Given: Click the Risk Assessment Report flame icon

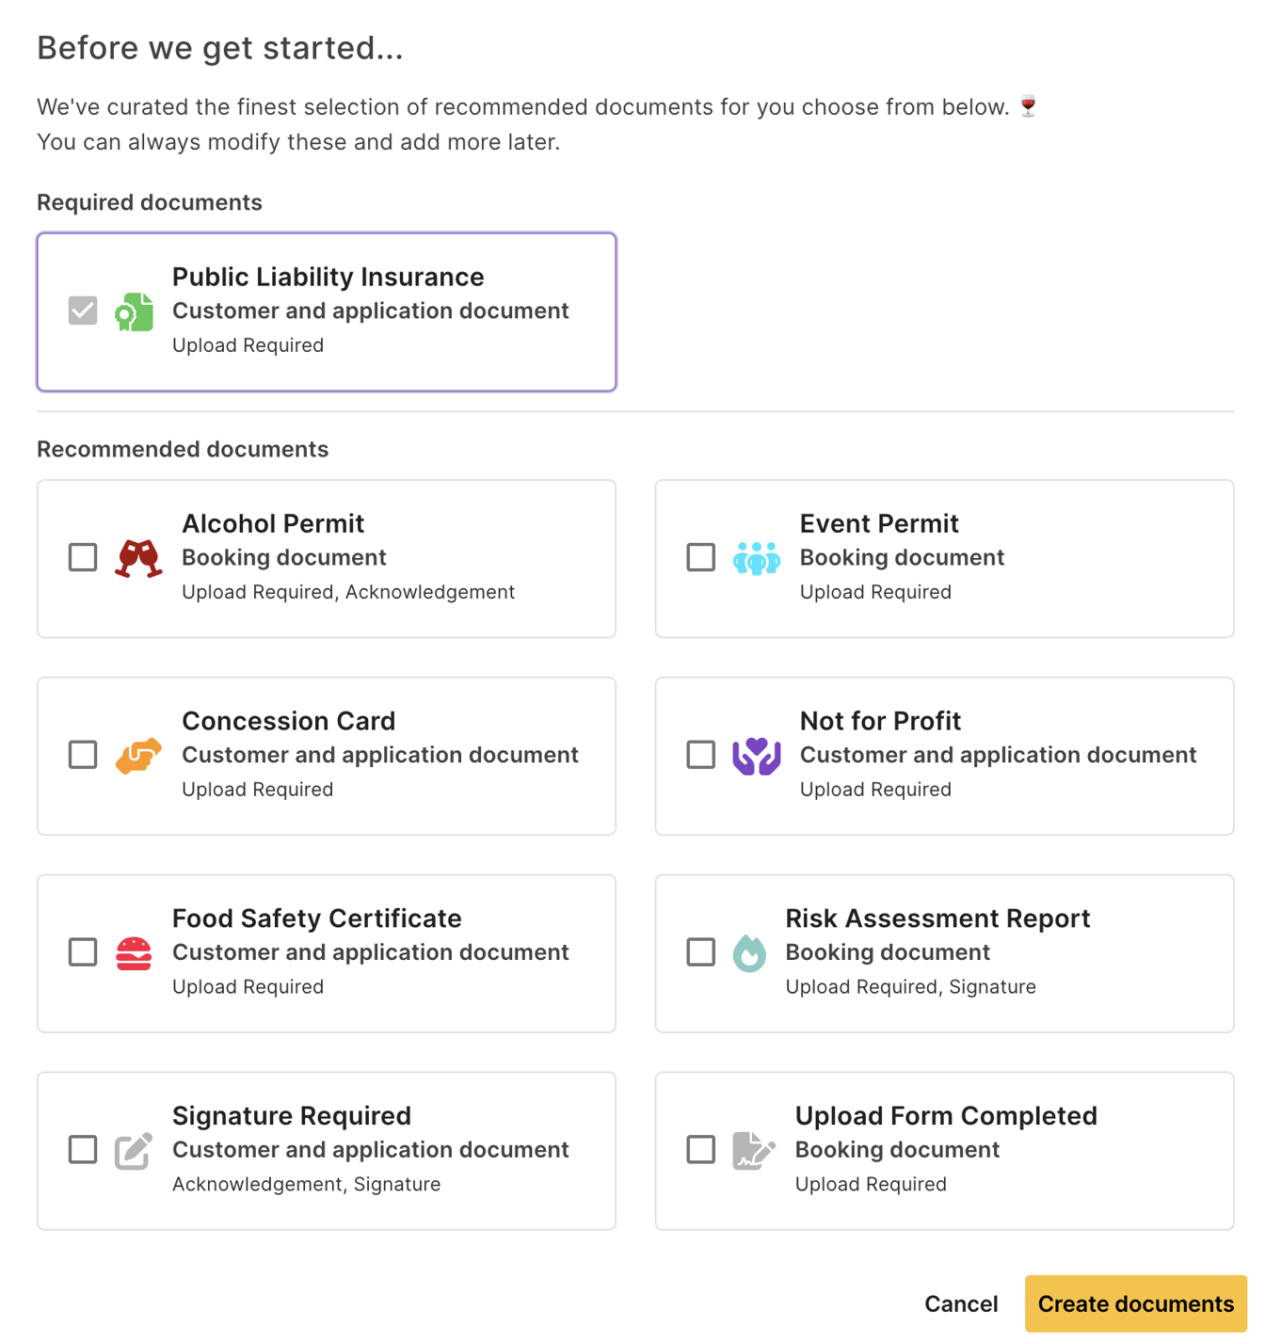Looking at the screenshot, I should pyautogui.click(x=749, y=953).
